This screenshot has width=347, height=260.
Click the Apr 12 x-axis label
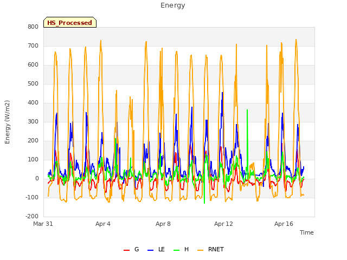pyautogui.click(x=223, y=224)
